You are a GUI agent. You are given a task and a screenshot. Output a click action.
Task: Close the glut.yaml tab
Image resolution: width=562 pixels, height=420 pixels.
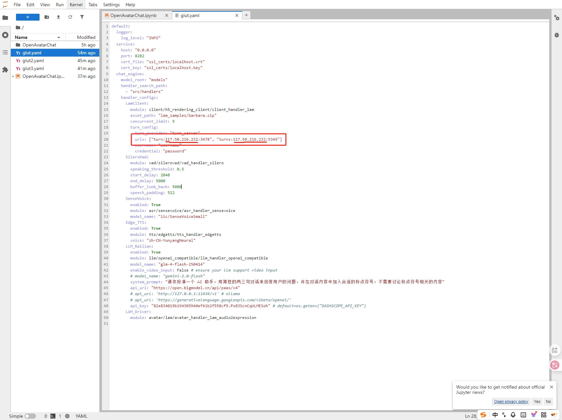click(237, 15)
